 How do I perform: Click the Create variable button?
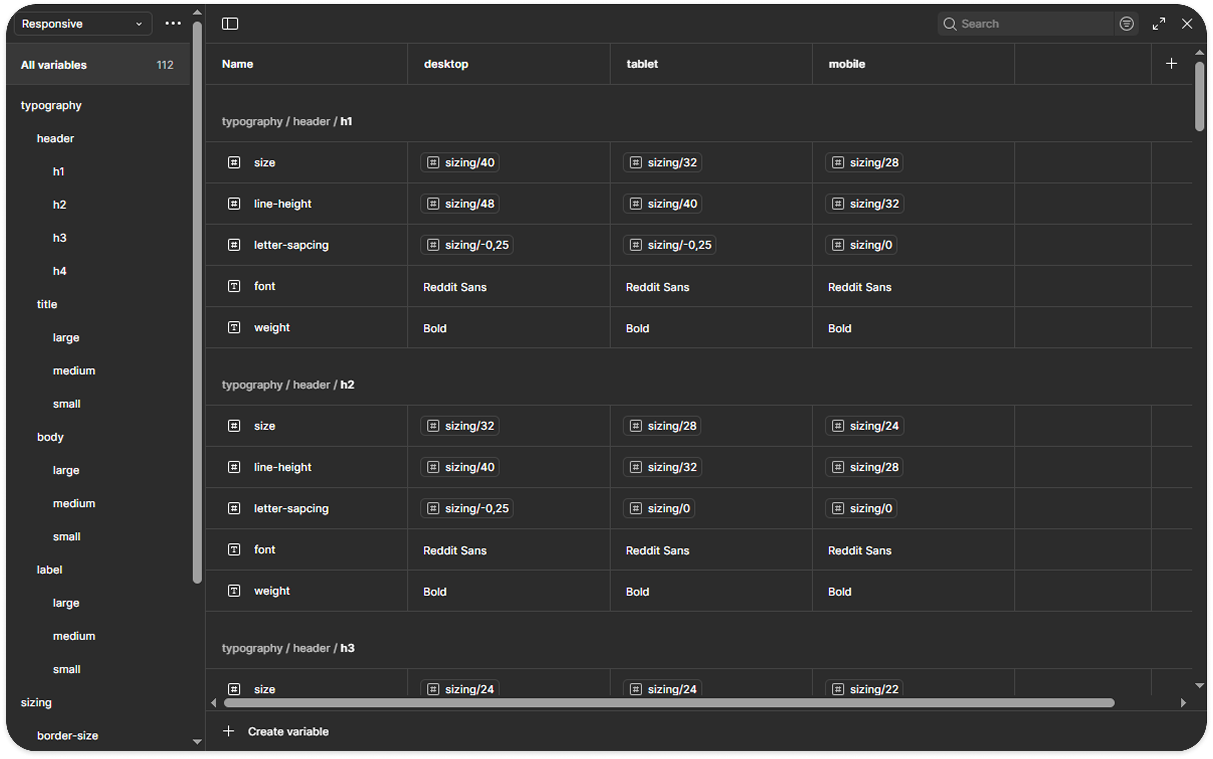tap(277, 731)
